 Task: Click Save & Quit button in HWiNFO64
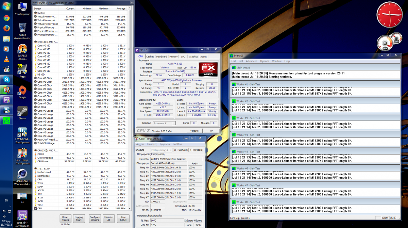123,218
